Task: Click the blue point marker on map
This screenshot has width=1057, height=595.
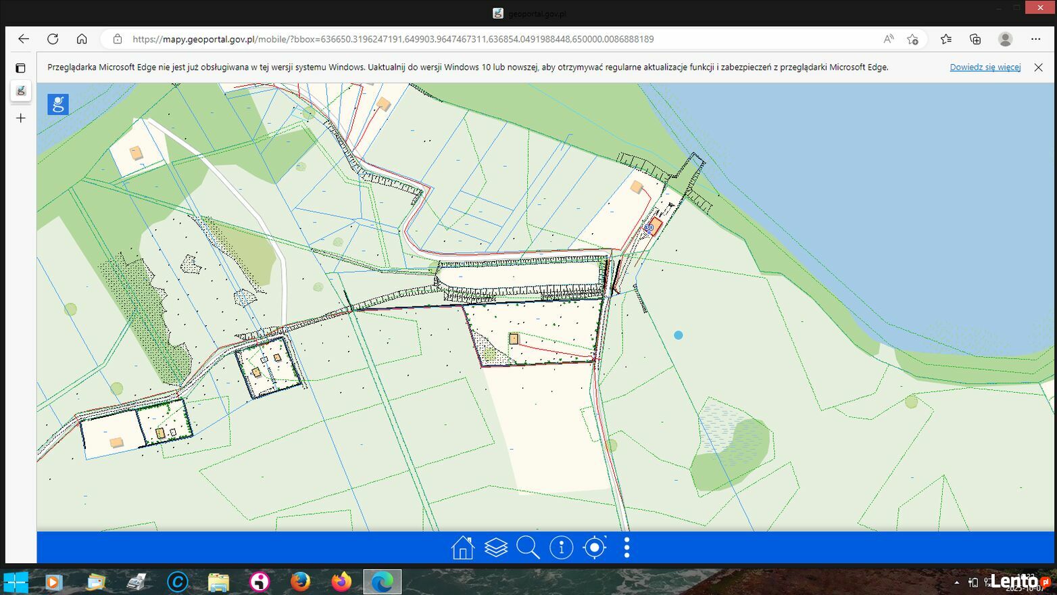Action: (678, 335)
